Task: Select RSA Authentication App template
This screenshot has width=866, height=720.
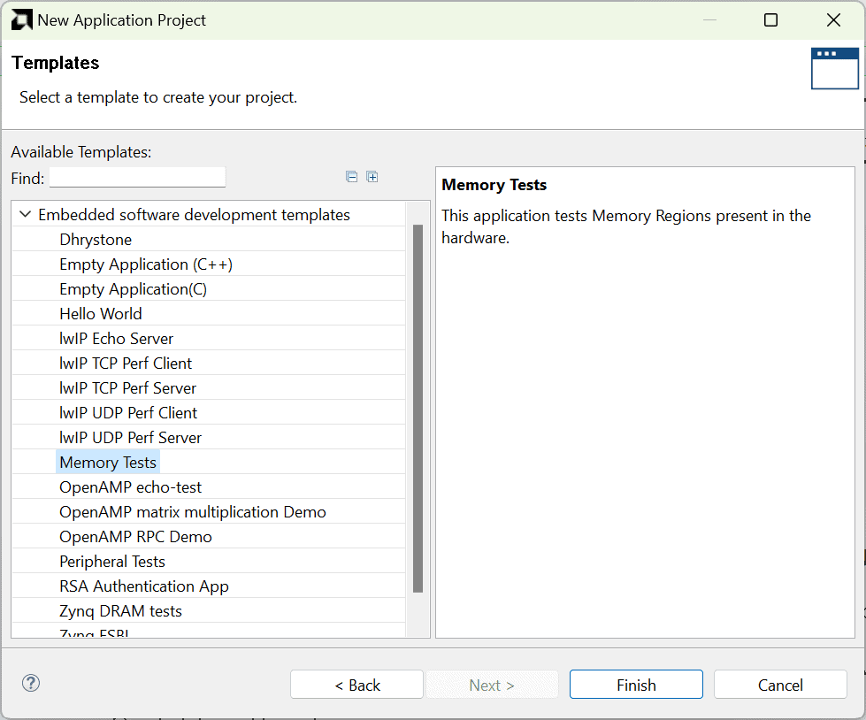Action: [x=144, y=586]
